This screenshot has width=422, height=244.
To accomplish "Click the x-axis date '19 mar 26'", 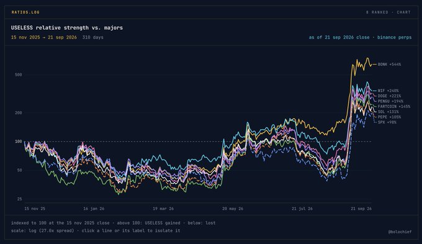I will click(163, 209).
